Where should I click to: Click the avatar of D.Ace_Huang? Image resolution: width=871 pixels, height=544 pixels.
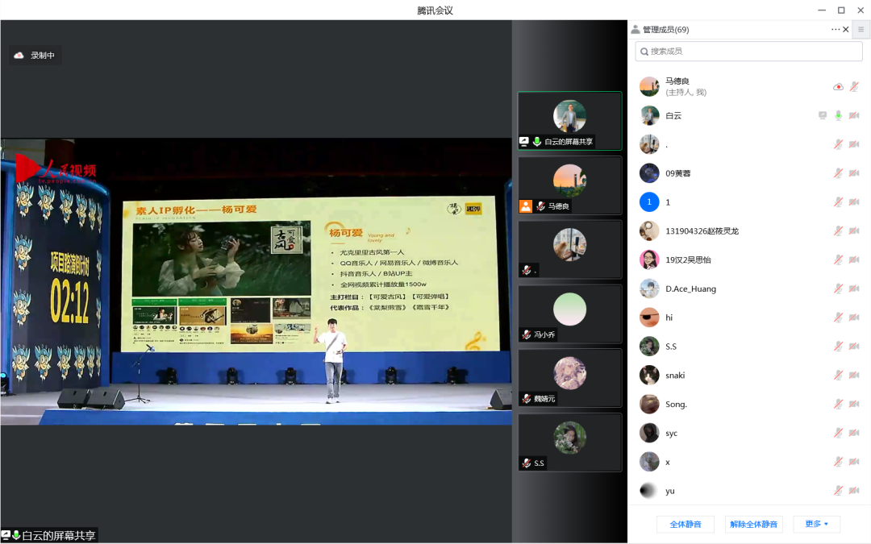(649, 289)
